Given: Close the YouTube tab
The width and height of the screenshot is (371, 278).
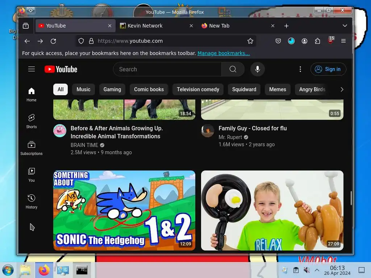Looking at the screenshot, I should pos(110,26).
